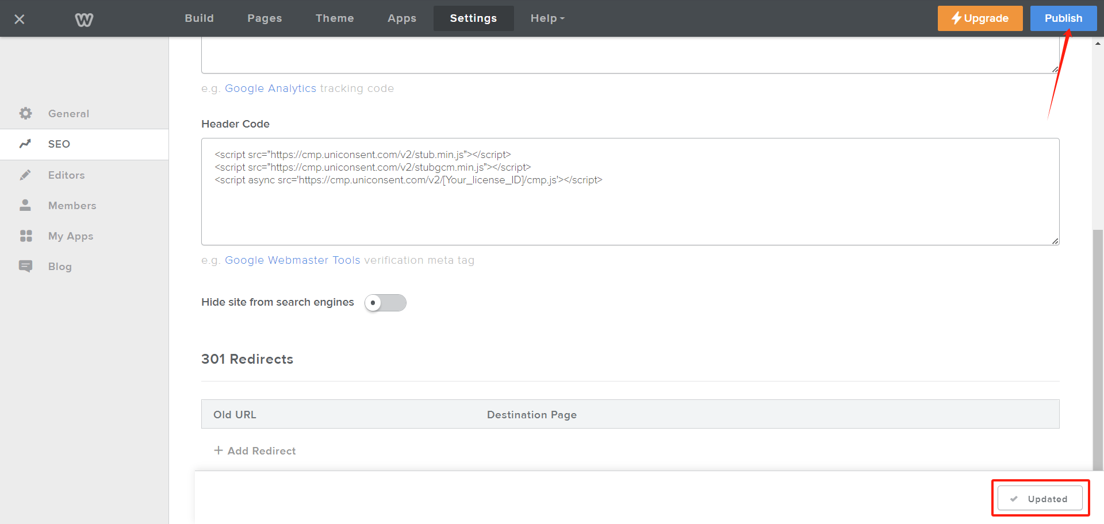This screenshot has width=1104, height=524.
Task: Click the Add Redirect plus icon
Action: point(218,450)
